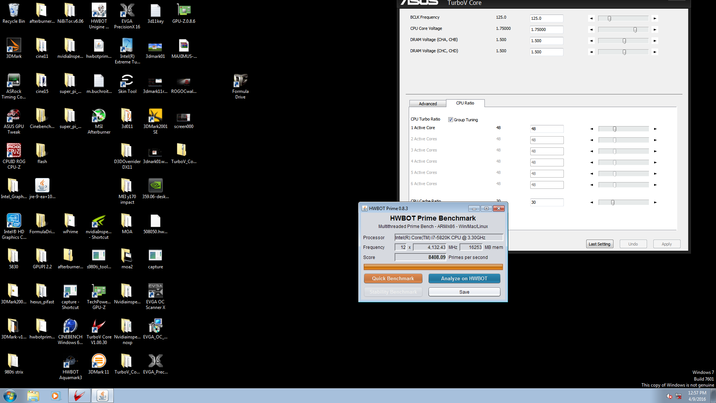Switch to HWBOT Prime Java taskbar button
Viewport: 716px width, 403px height.
(x=102, y=396)
